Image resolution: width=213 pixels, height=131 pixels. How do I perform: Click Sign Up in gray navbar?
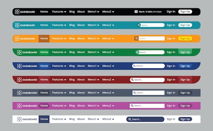185,93
